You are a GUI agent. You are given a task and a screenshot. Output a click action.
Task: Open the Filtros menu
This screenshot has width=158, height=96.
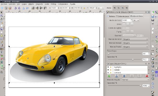coord(53,4)
